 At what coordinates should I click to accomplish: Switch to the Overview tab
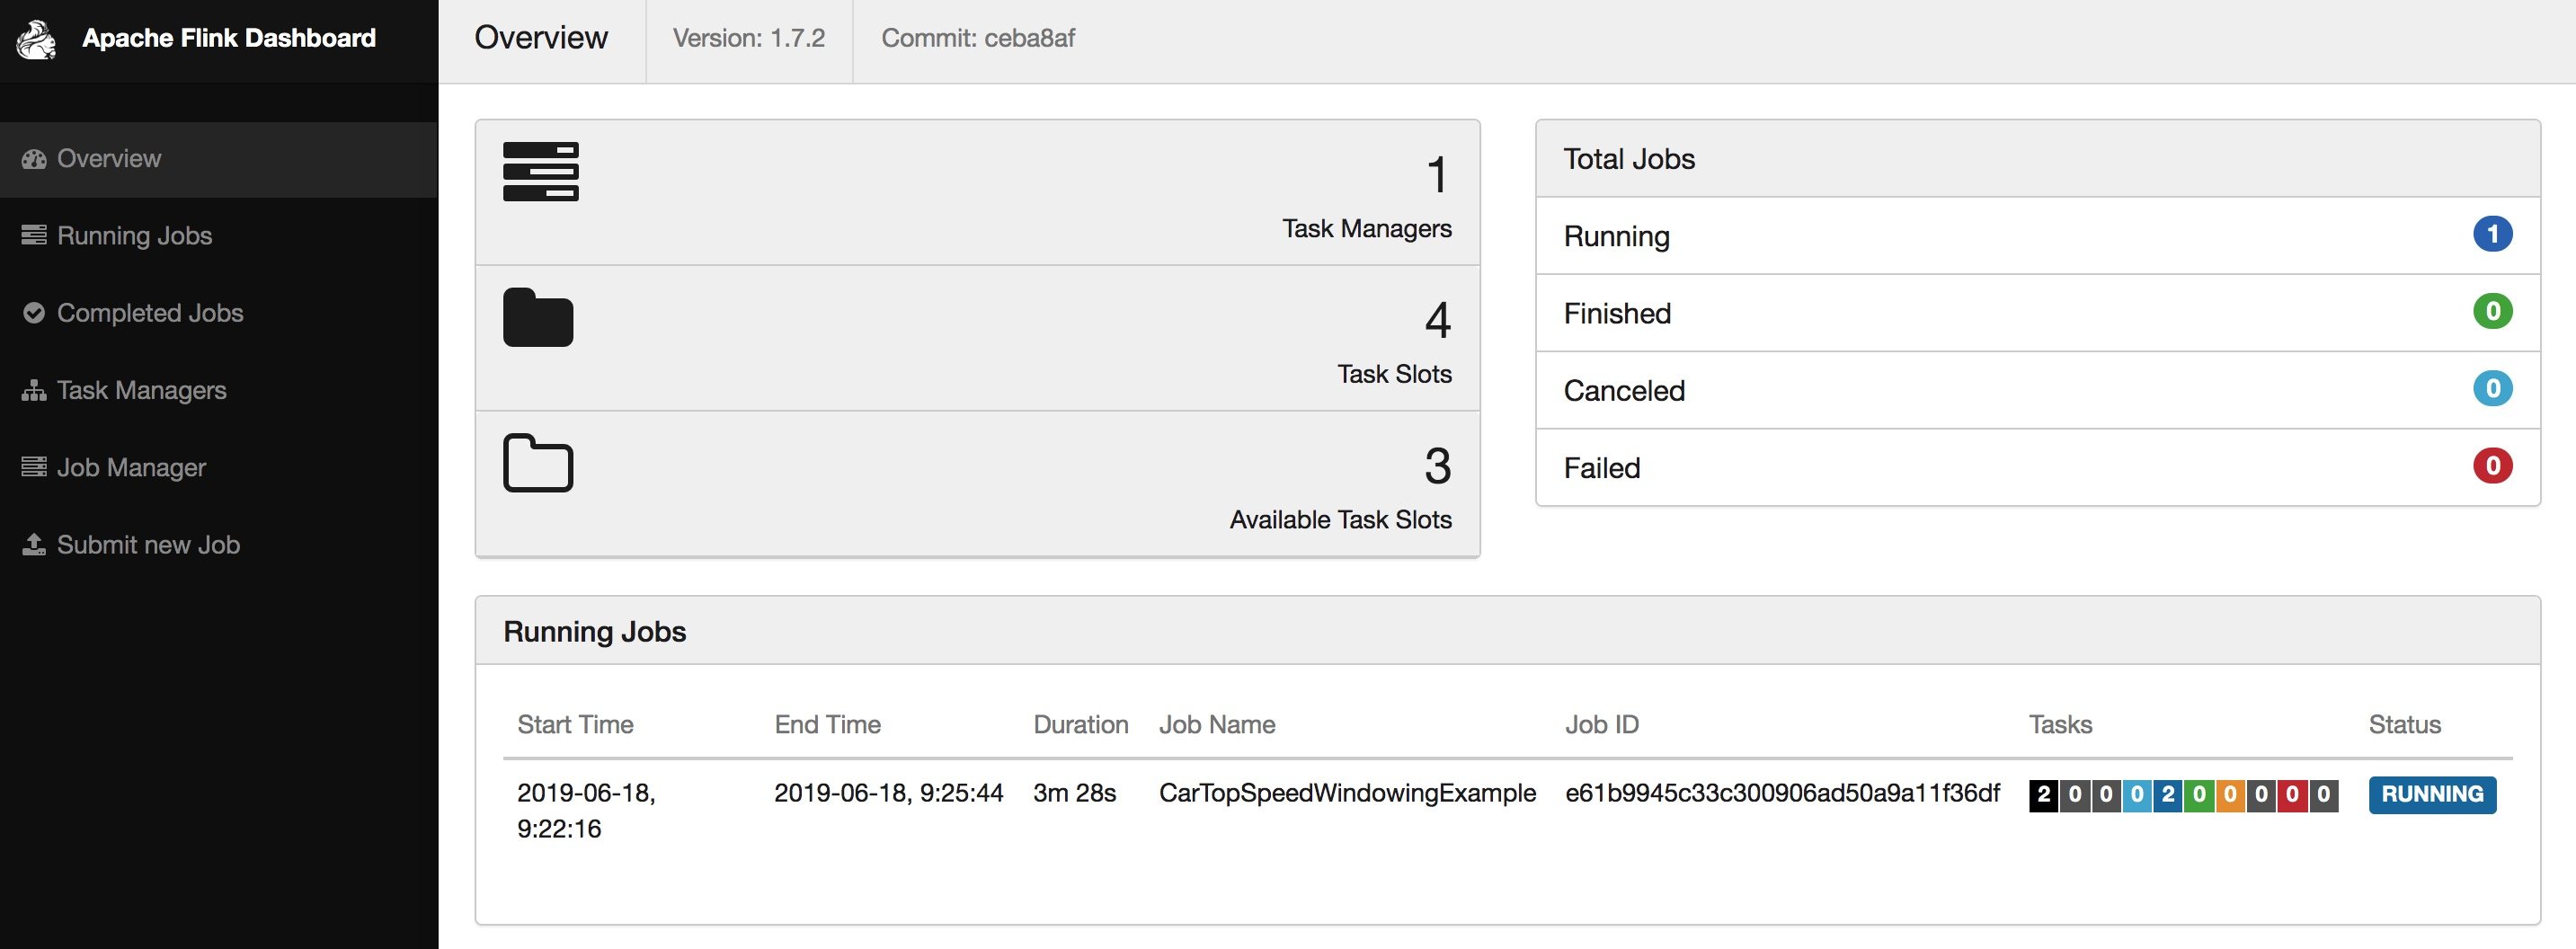(x=541, y=38)
